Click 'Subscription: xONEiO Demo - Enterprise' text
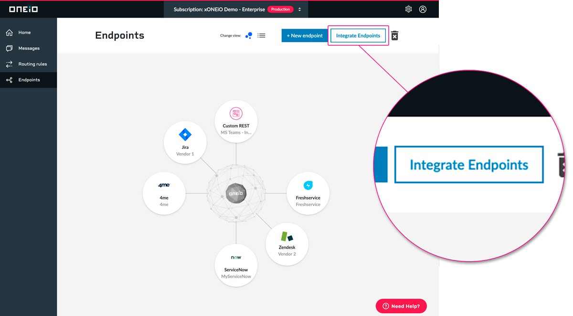This screenshot has height=316, width=573. click(x=219, y=9)
